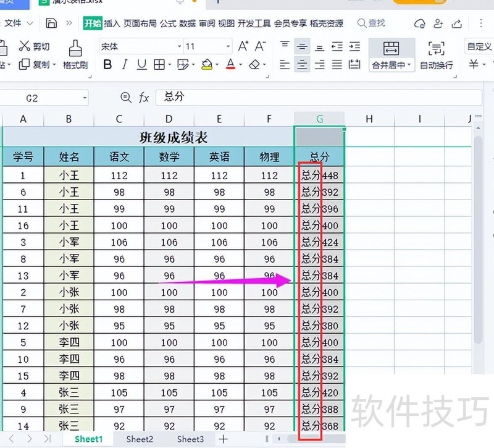494x448 pixels.
Task: Switch to the 视图 tab
Action: click(x=226, y=23)
